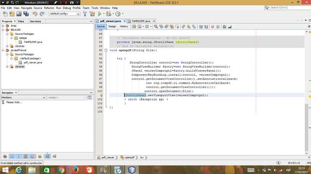The image size is (311, 174).
Task: Click pdf_viewer in the breadcrumb bar
Action: click(108, 158)
